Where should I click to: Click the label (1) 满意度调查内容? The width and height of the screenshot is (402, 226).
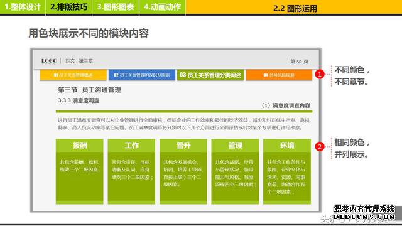pos(286,105)
